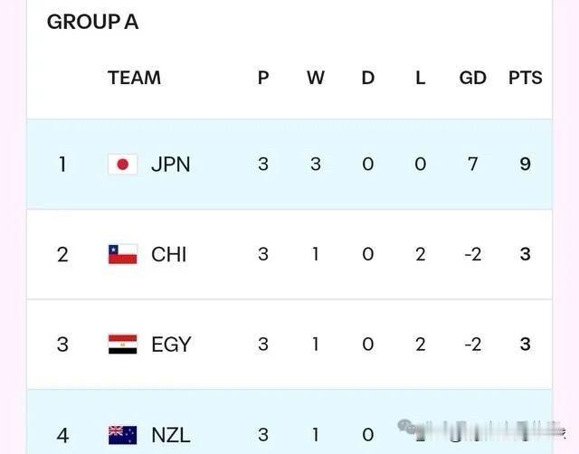Click the W column header
Image resolution: width=579 pixels, height=454 pixels.
pos(315,78)
